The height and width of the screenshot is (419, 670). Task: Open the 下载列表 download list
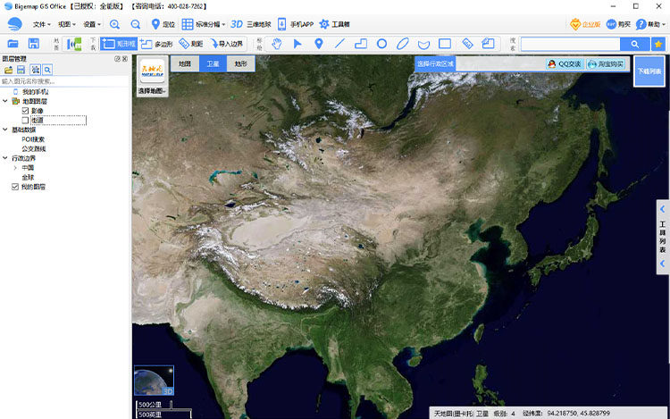tap(649, 71)
